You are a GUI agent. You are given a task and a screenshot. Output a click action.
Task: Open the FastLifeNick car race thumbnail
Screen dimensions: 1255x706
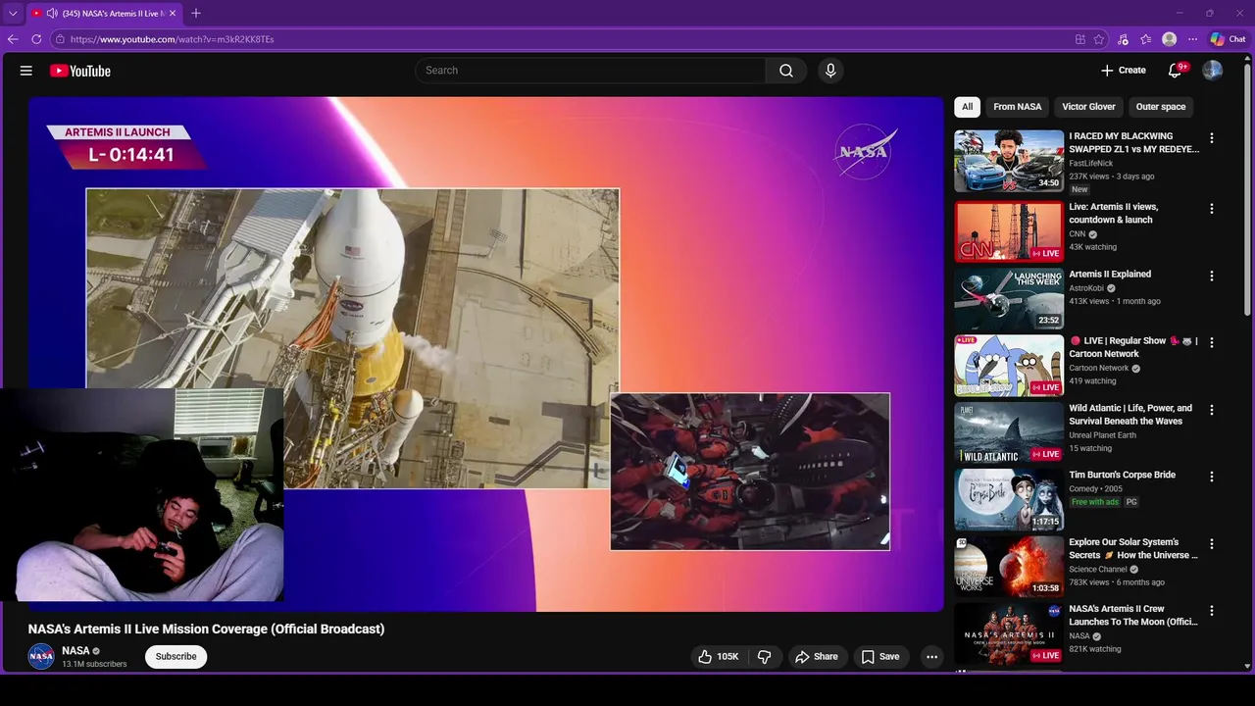pos(1009,161)
